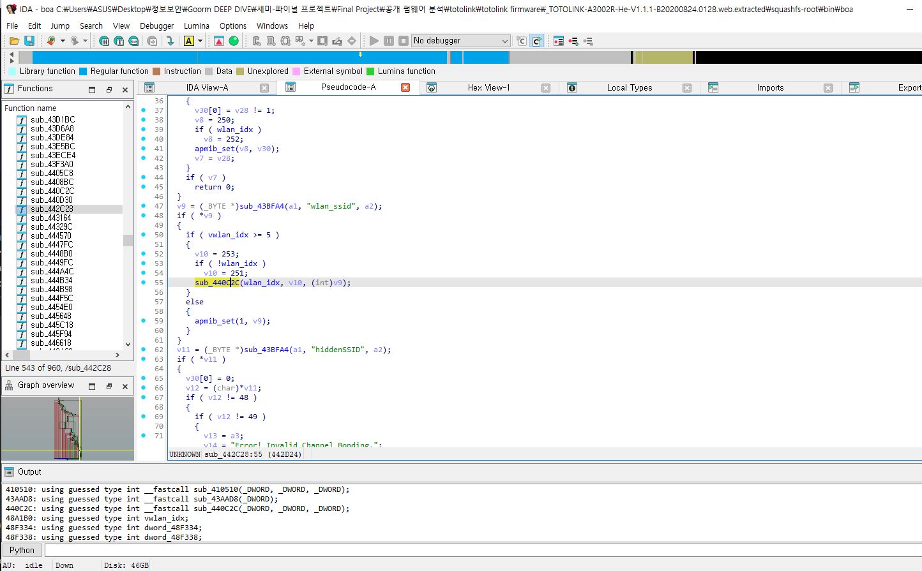Open the Windows menu

272,26
